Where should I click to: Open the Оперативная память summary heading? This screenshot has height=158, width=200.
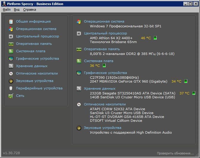[x=102, y=49]
